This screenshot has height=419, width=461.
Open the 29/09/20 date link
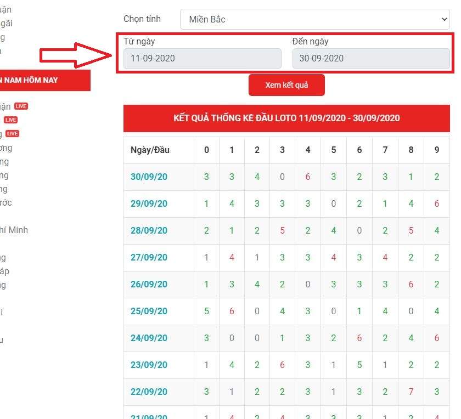point(149,203)
